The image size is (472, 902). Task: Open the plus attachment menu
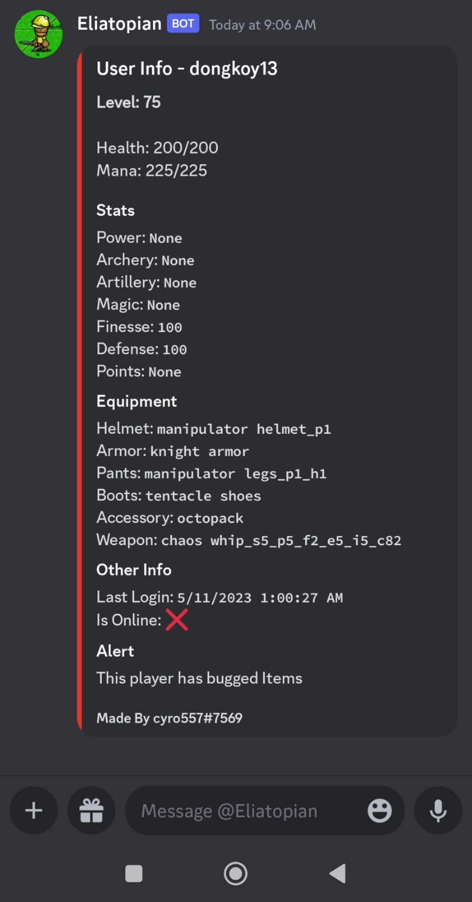[x=34, y=811]
